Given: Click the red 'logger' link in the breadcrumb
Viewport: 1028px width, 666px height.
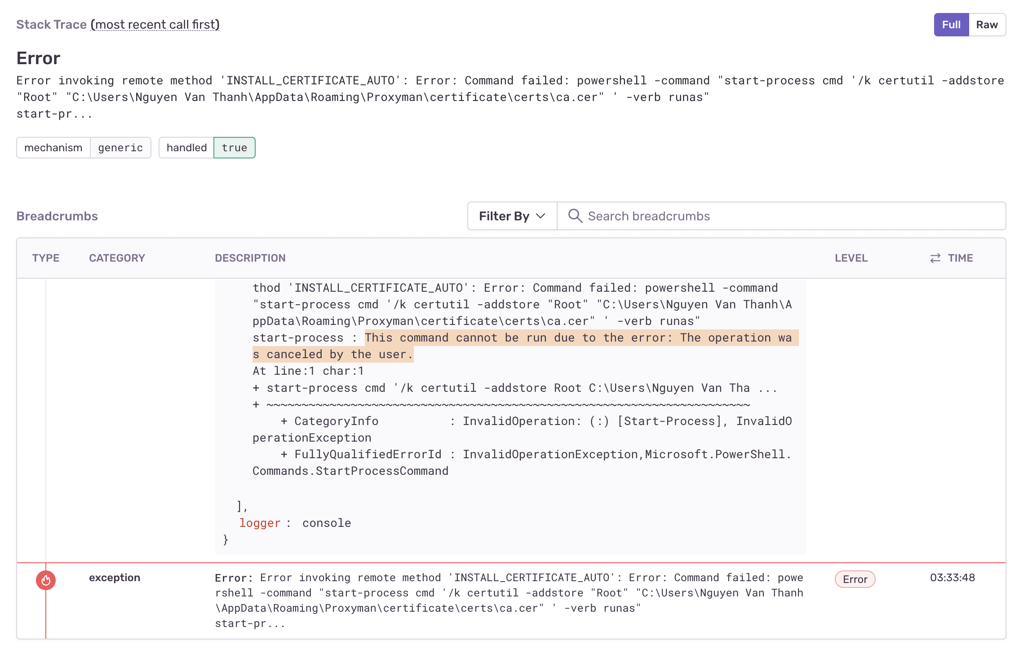Looking at the screenshot, I should (260, 522).
